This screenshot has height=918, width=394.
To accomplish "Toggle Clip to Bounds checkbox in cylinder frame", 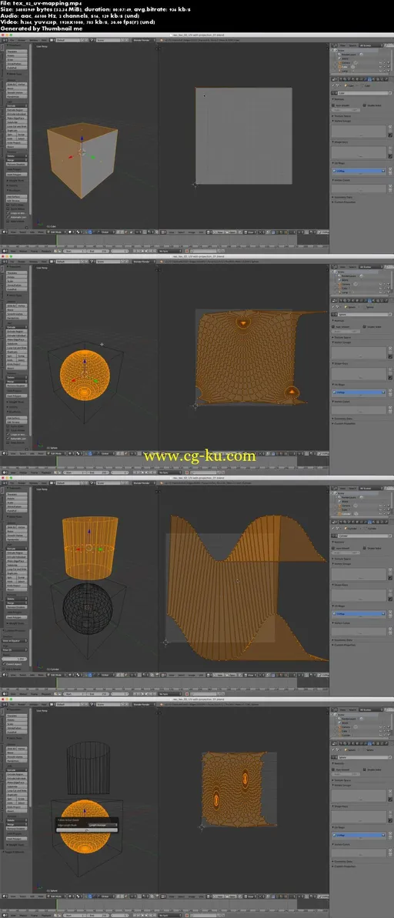I will [x=4, y=669].
